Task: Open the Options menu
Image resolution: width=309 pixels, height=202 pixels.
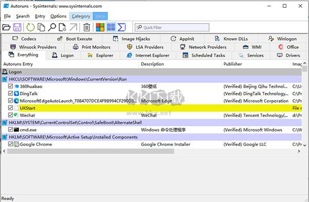Action: [x=58, y=16]
